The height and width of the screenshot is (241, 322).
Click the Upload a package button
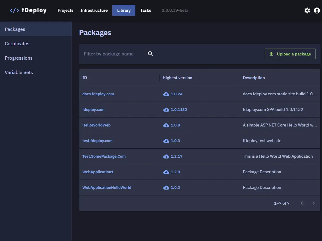290,54
